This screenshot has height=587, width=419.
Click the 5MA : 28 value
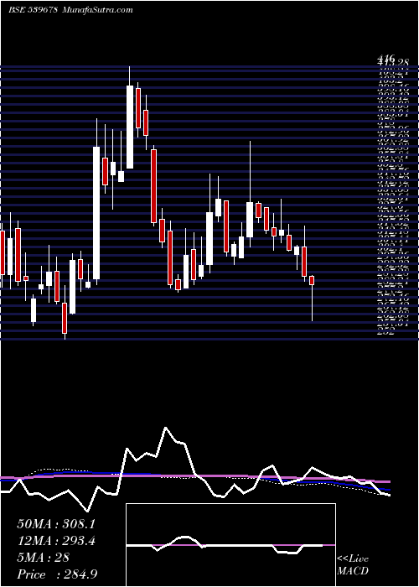pyautogui.click(x=43, y=558)
